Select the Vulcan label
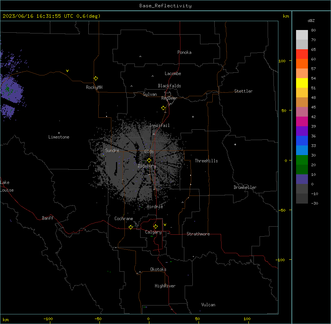The height and width of the screenshot is (324, 331). click(x=209, y=305)
